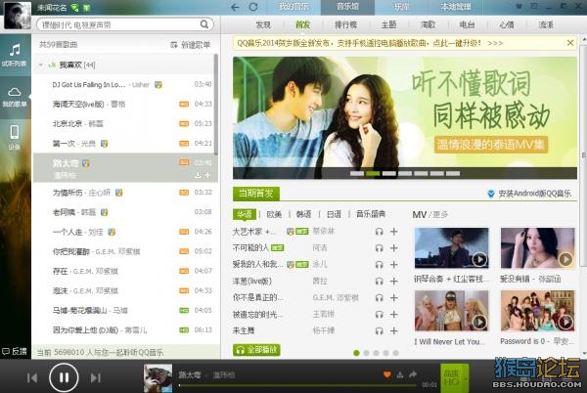Image resolution: width=587 pixels, height=393 pixels.
Task: Open the 主题 sub-tab
Action: 388,24
